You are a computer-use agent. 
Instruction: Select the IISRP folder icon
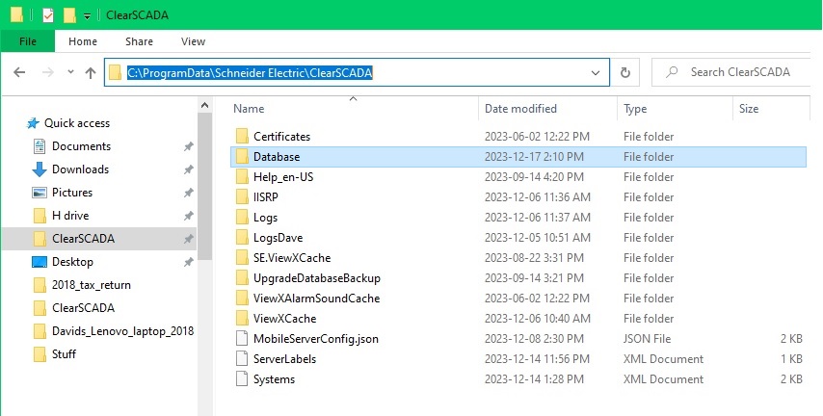(242, 197)
